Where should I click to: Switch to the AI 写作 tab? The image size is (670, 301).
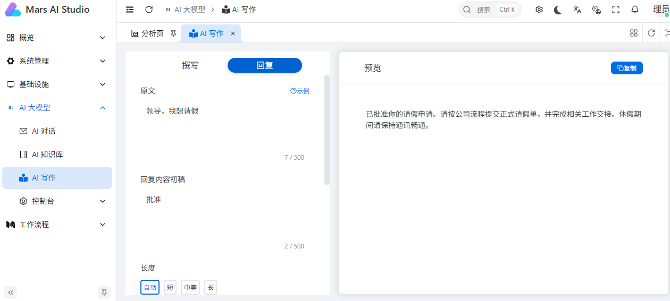[211, 33]
